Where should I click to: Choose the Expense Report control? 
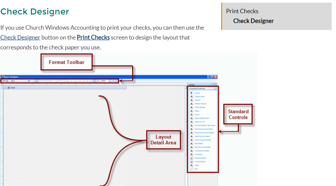point(200,158)
